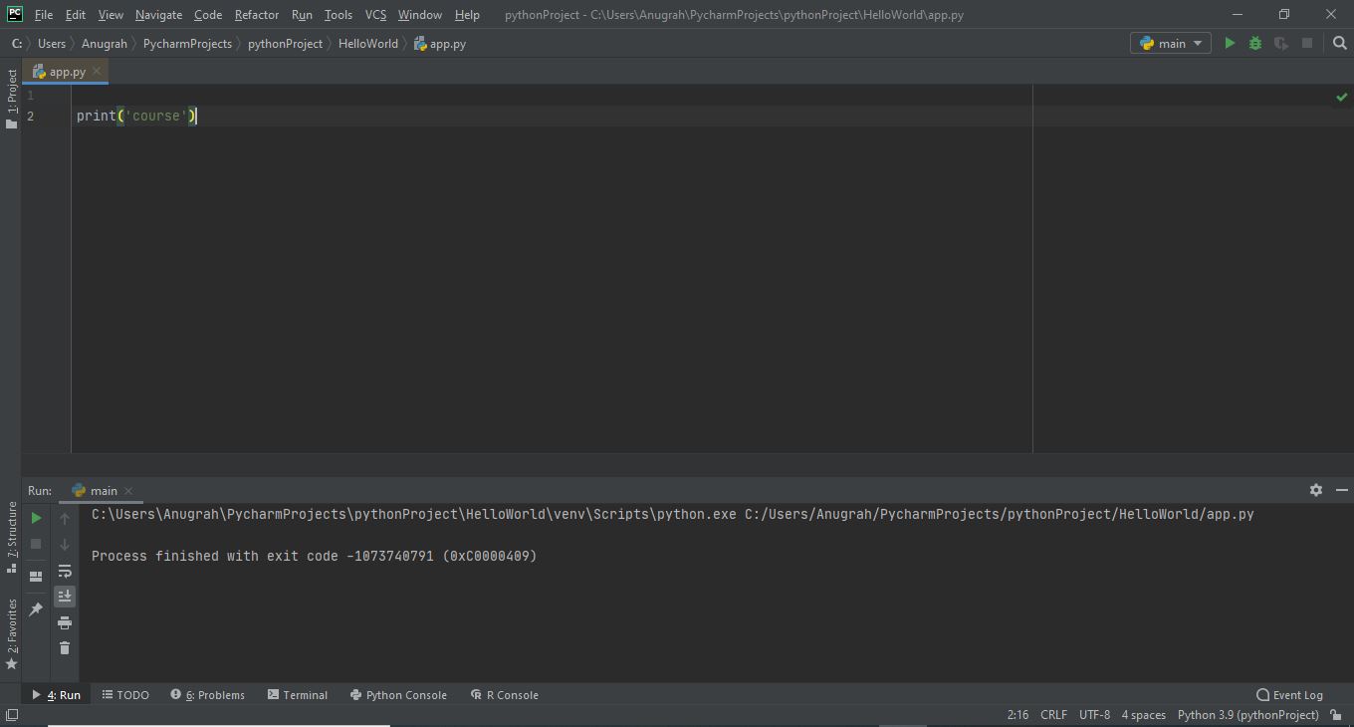The image size is (1354, 727).
Task: Toggle the Project side panel
Action: 11,99
